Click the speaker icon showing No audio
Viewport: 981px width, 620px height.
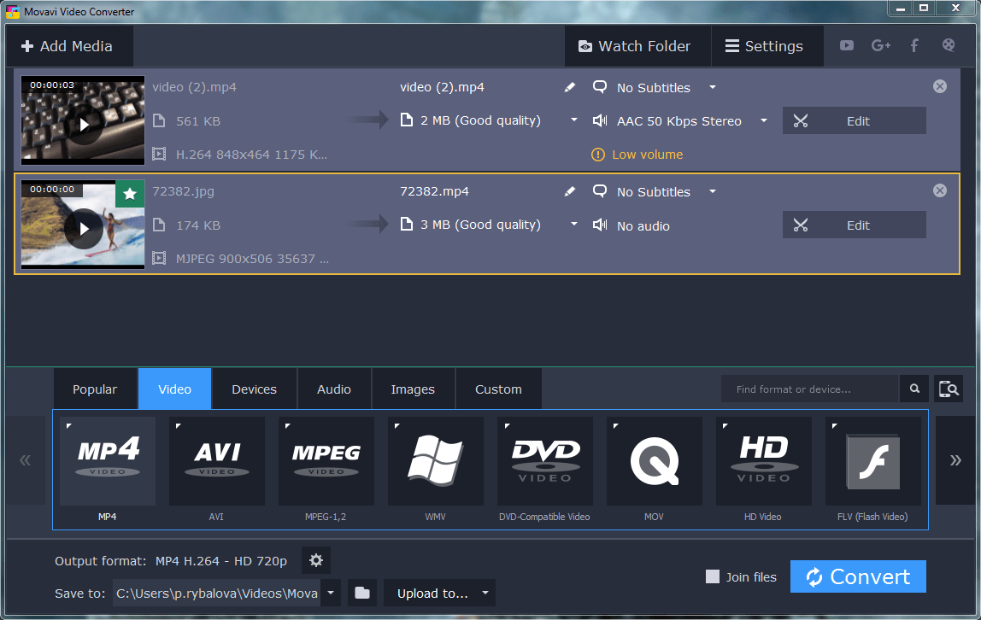tap(599, 225)
